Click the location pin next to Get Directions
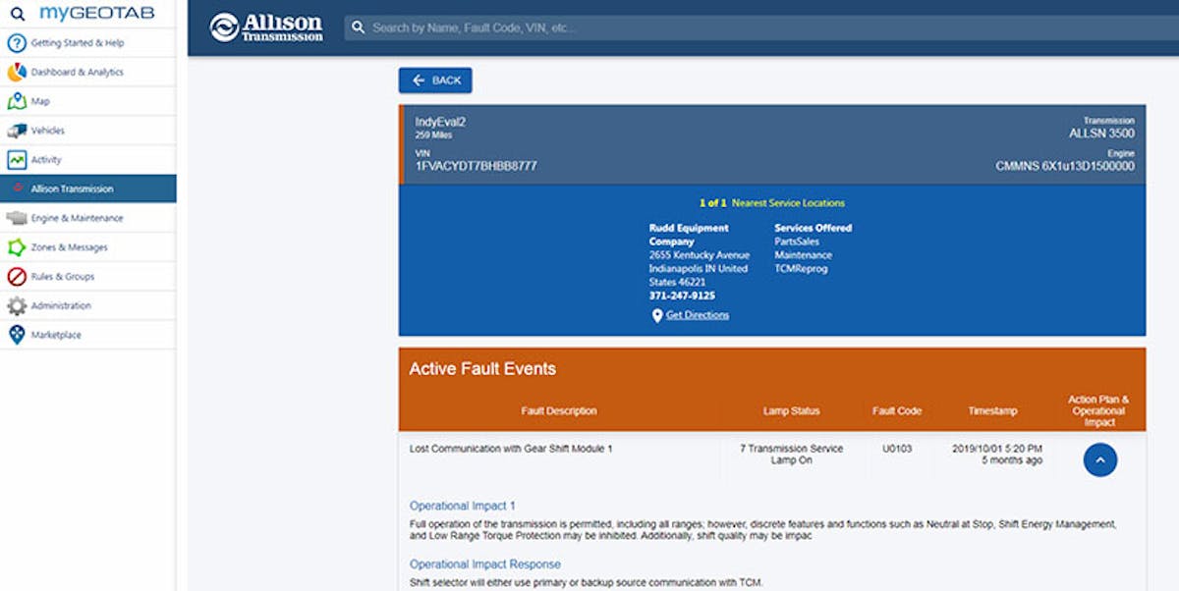1179x591 pixels. coord(656,315)
